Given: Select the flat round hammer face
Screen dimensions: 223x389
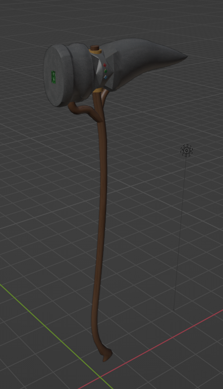Looking at the screenshot, I should point(55,76).
